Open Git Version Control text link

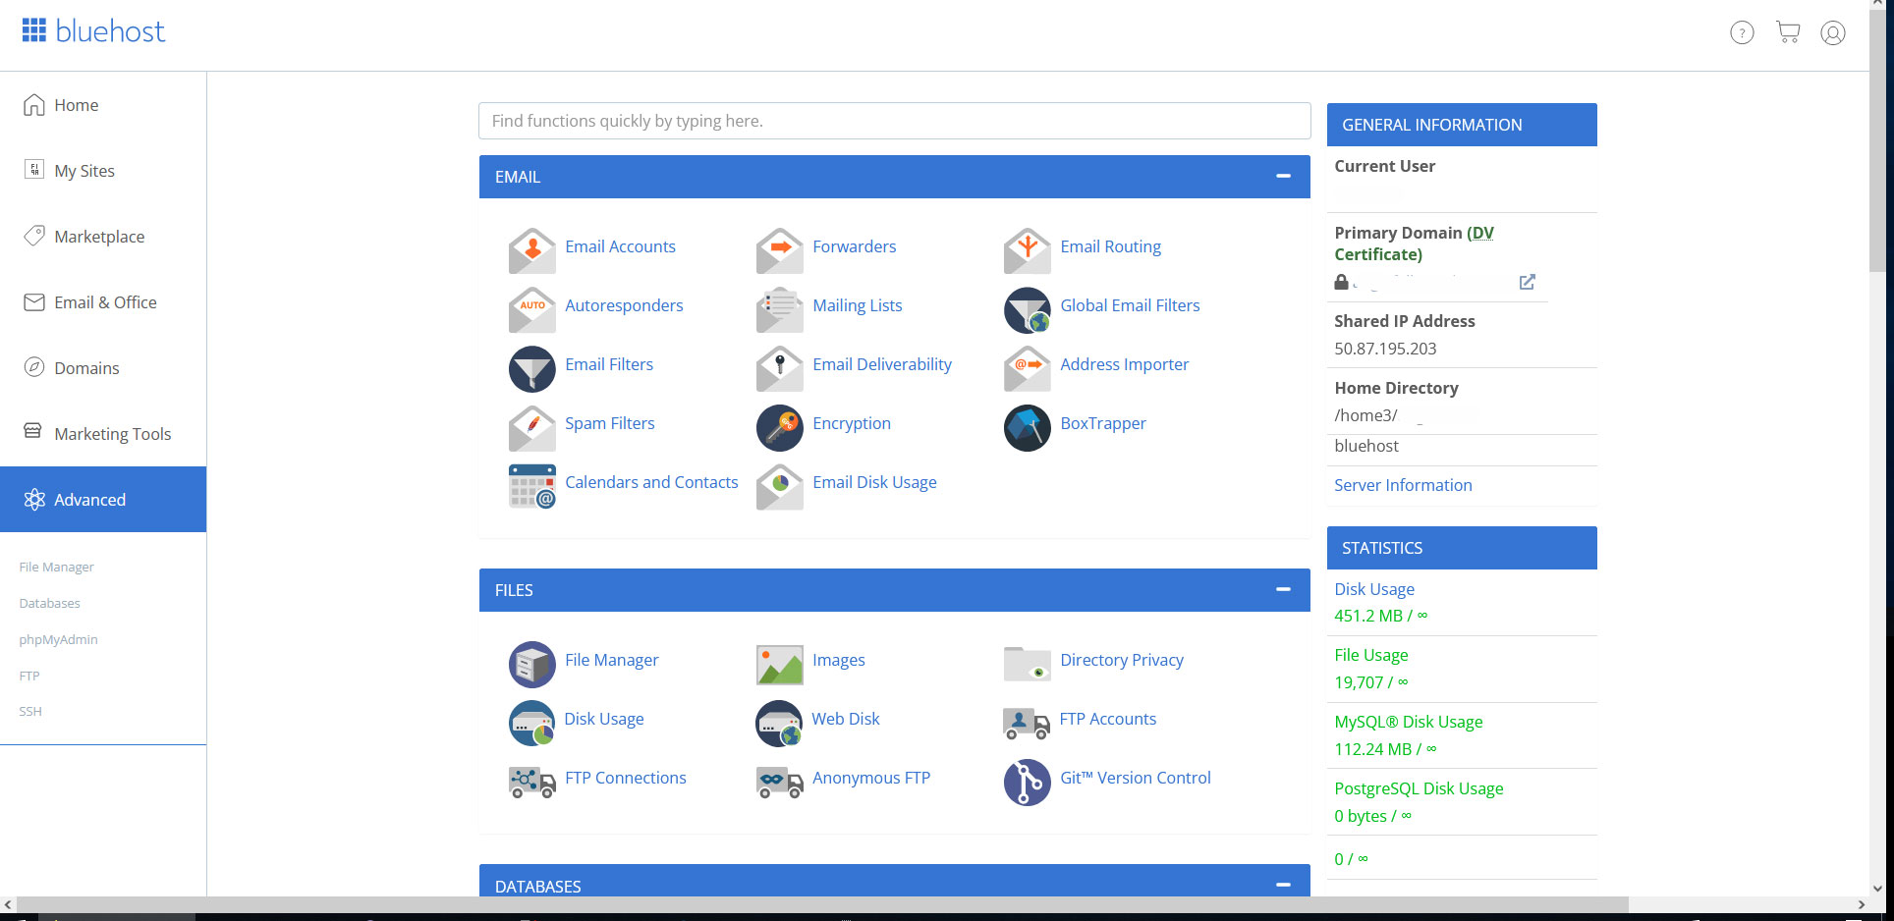click(x=1136, y=778)
